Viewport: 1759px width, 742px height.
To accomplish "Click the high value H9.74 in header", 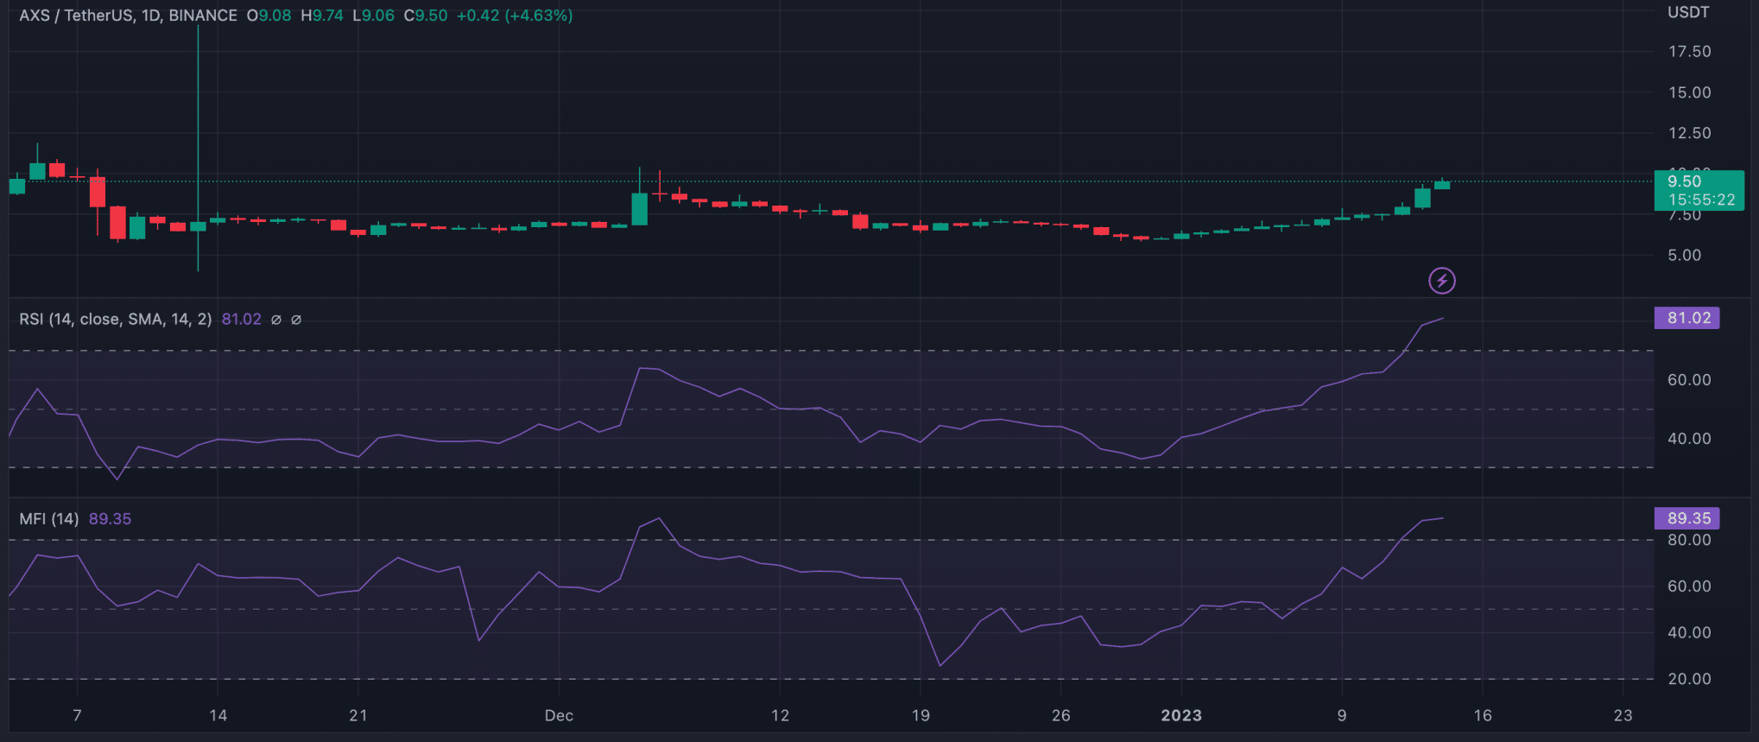I will point(321,16).
